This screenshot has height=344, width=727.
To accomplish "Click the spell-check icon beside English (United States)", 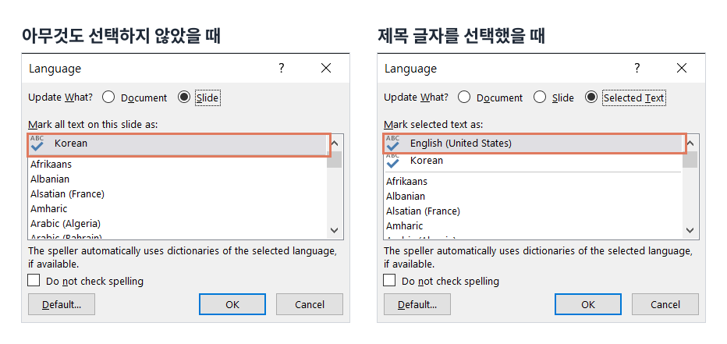I will (392, 144).
